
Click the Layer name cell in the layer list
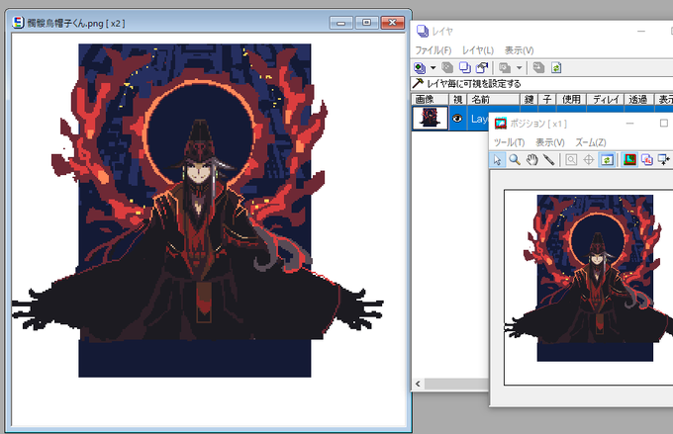click(x=479, y=119)
